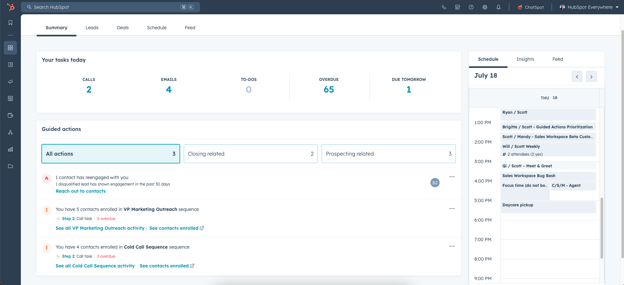Click the Reach out to contacts link

(80, 191)
